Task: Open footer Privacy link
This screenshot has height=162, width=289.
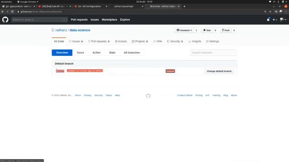Action: (88, 95)
